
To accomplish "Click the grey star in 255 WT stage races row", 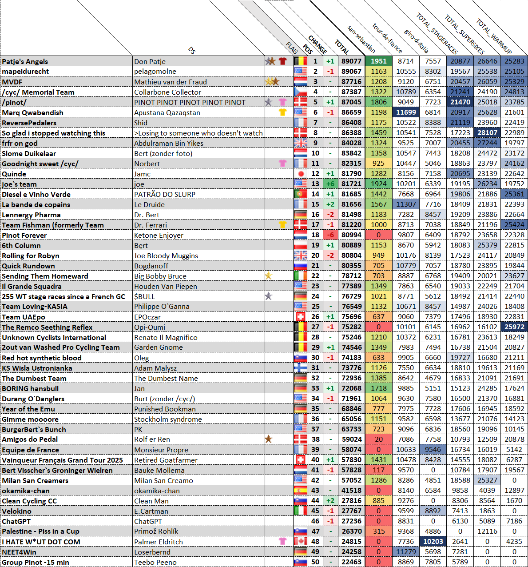I will [x=269, y=296].
